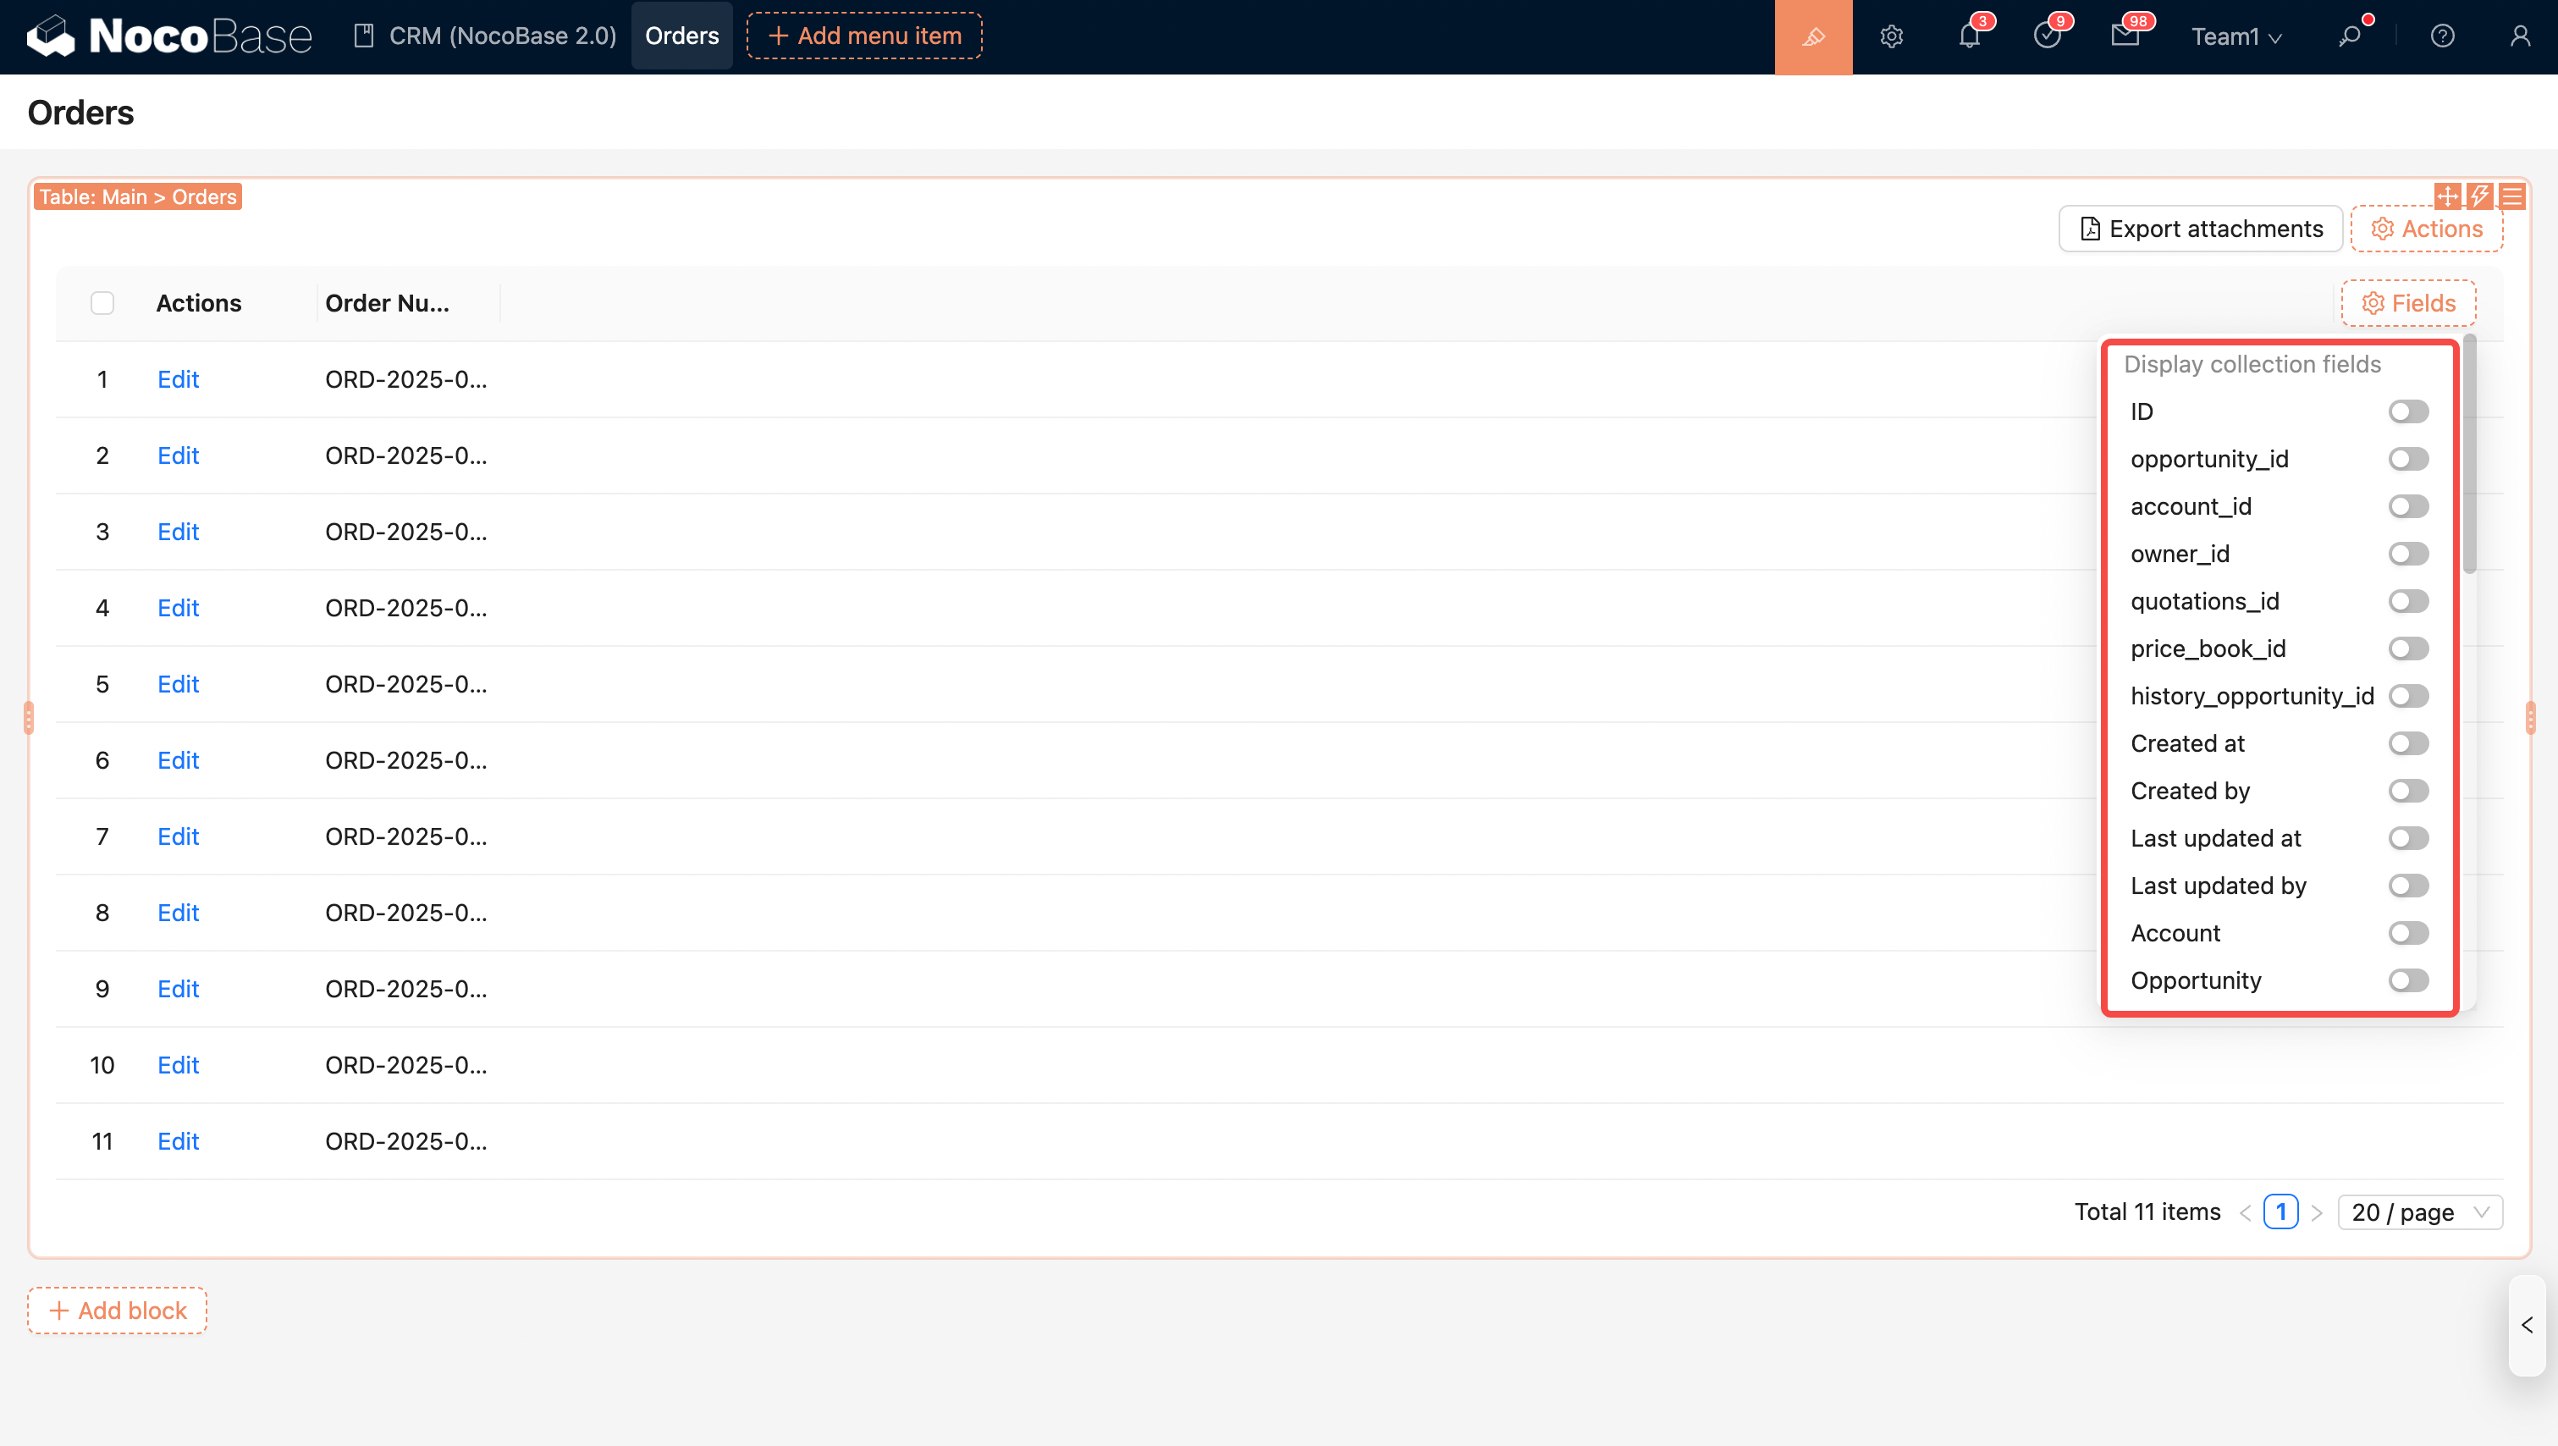
Task: Toggle the UI editor highlighter icon
Action: click(x=1812, y=36)
